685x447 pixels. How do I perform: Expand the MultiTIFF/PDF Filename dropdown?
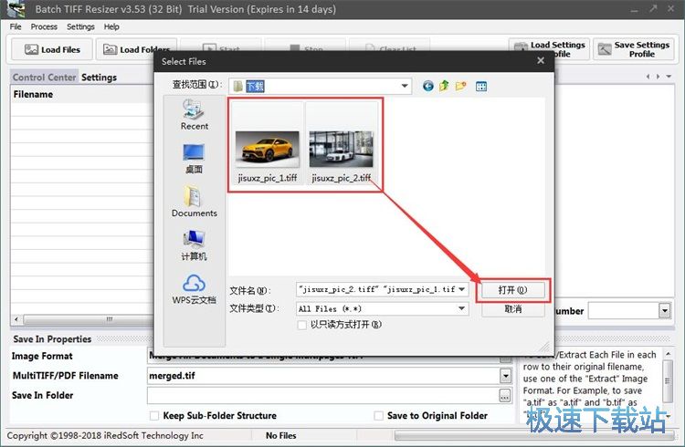[505, 376]
